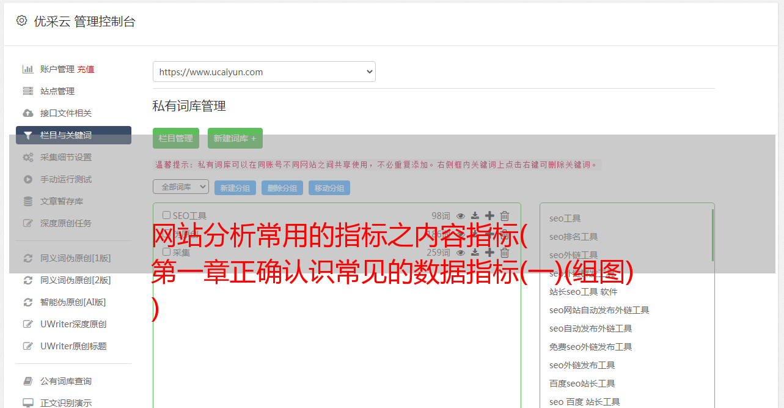Add keywords to the SEO工具 library
This screenshot has width=784, height=408.
(x=489, y=215)
